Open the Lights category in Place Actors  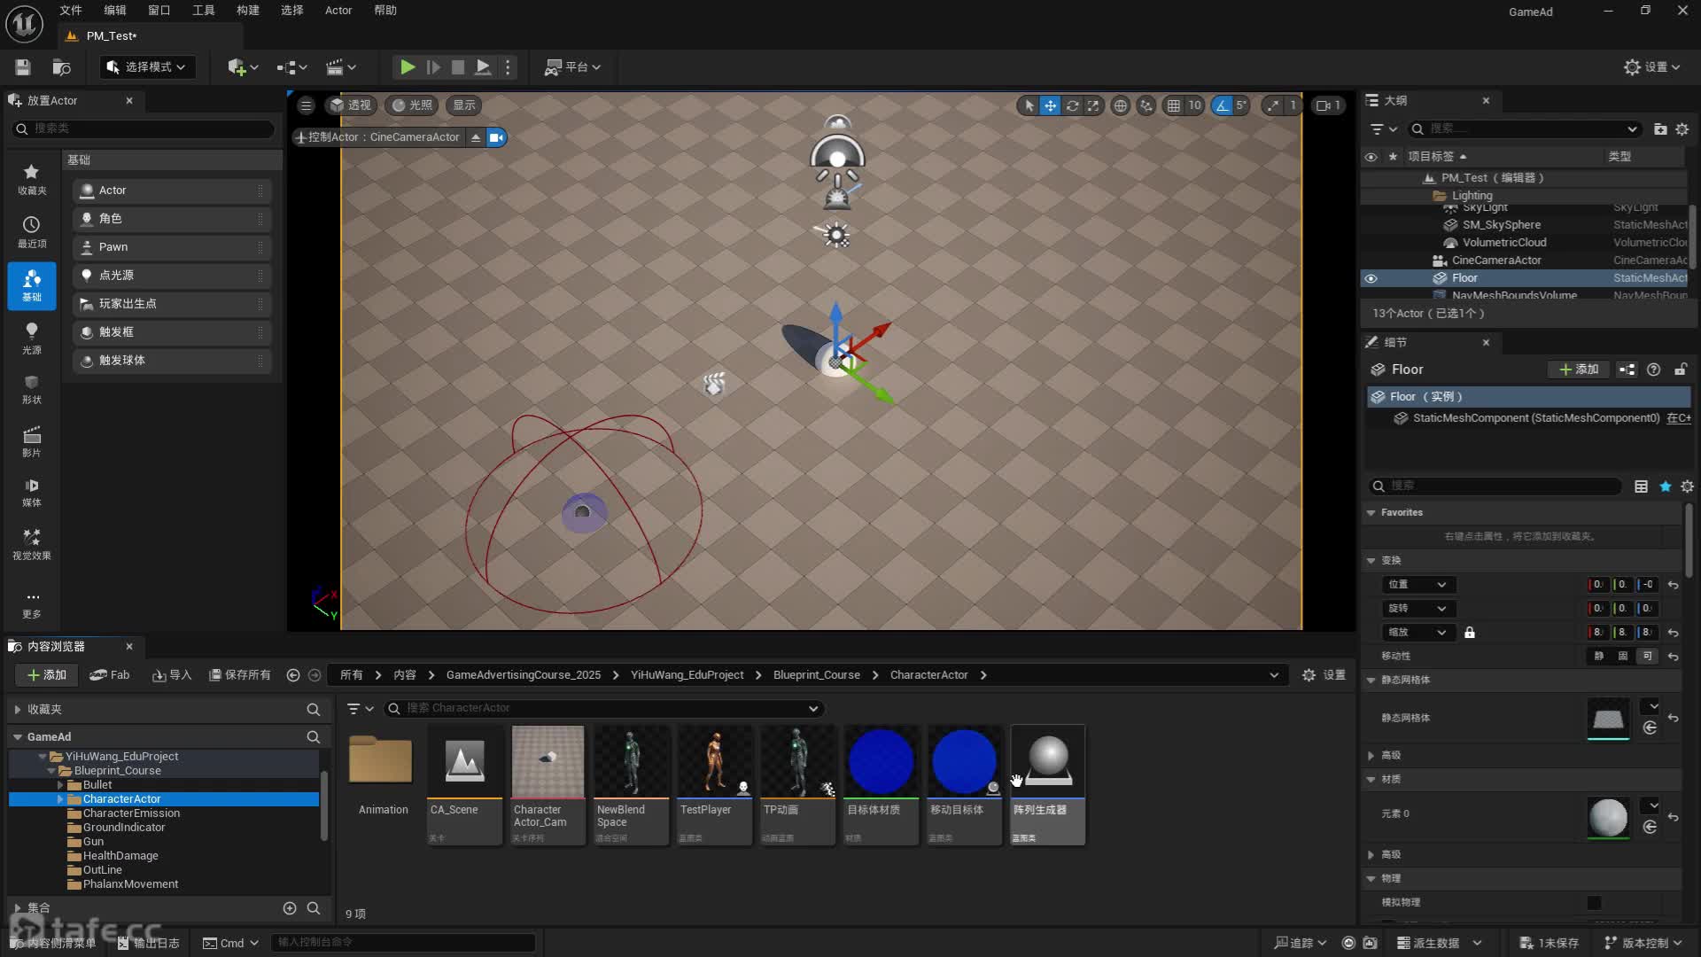pos(31,338)
